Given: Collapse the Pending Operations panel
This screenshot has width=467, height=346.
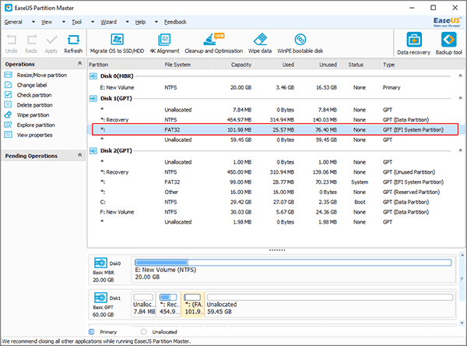Looking at the screenshot, I should click(x=79, y=156).
